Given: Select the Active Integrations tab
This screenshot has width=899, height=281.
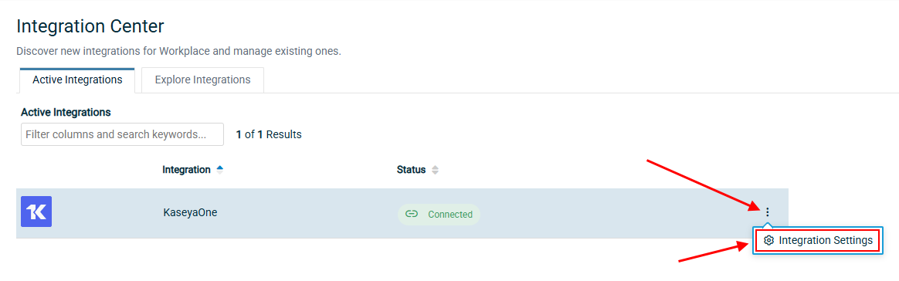Looking at the screenshot, I should pos(77,80).
